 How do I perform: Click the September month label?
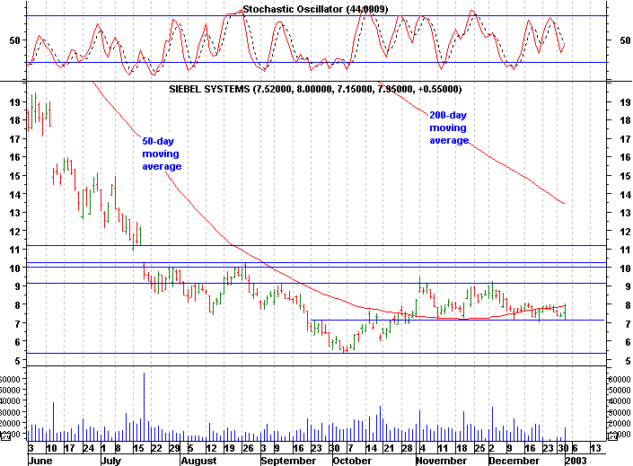coord(288,461)
